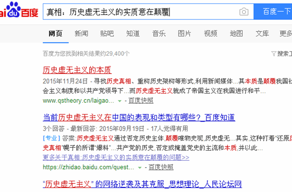The height and width of the screenshot is (192, 292).
Task: Switch to the 音乐 tab
Action: click(x=159, y=33)
